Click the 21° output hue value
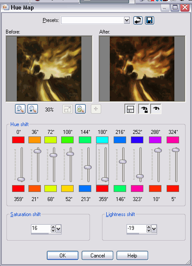The height and width of the screenshot is (266, 192). 35,199
